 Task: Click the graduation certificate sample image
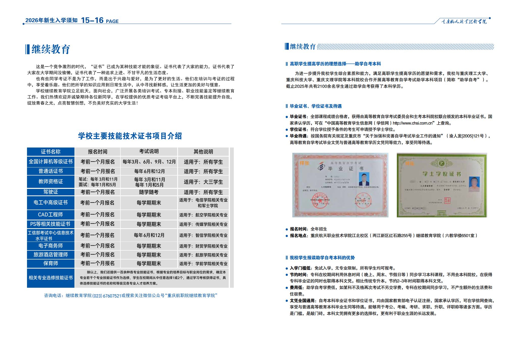click(x=340, y=185)
